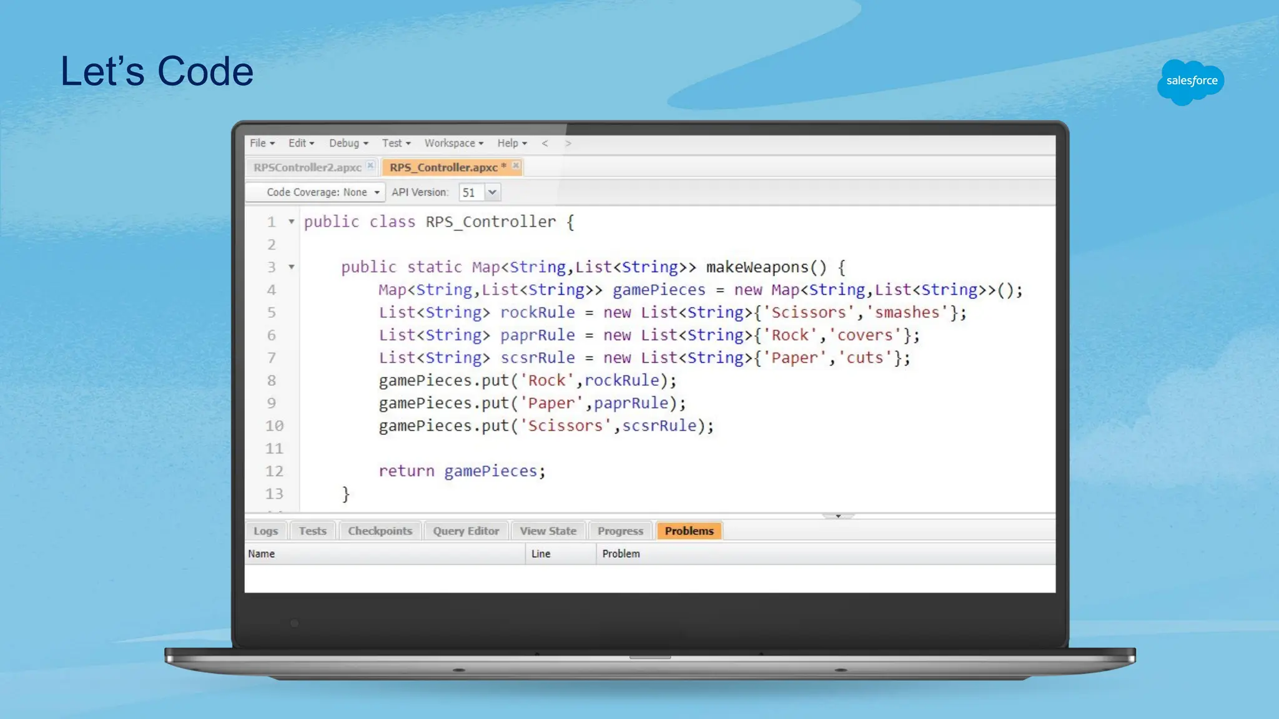This screenshot has height=719, width=1279.
Task: Open the Code Coverage dropdown
Action: (322, 192)
